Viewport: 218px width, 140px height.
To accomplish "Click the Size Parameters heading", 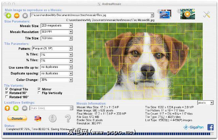I will pyautogui.click(x=17, y=21).
